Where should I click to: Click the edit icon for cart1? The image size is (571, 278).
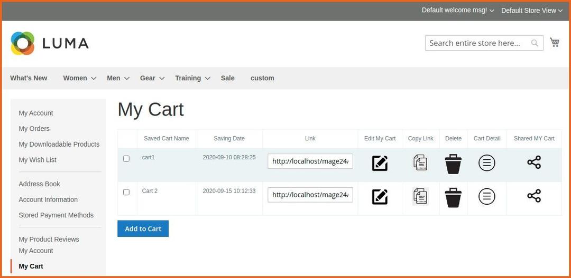click(x=380, y=163)
